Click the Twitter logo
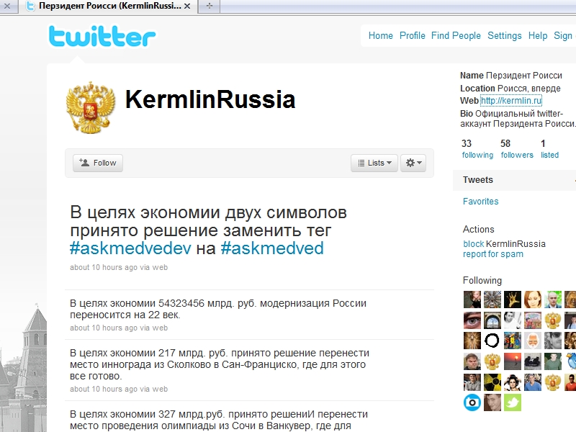The image size is (576, 432). click(x=102, y=37)
